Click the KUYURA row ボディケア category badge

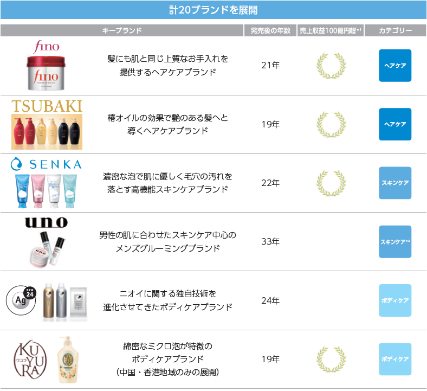point(395,358)
